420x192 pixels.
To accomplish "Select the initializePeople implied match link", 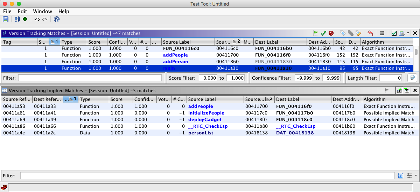I will click(206, 113).
